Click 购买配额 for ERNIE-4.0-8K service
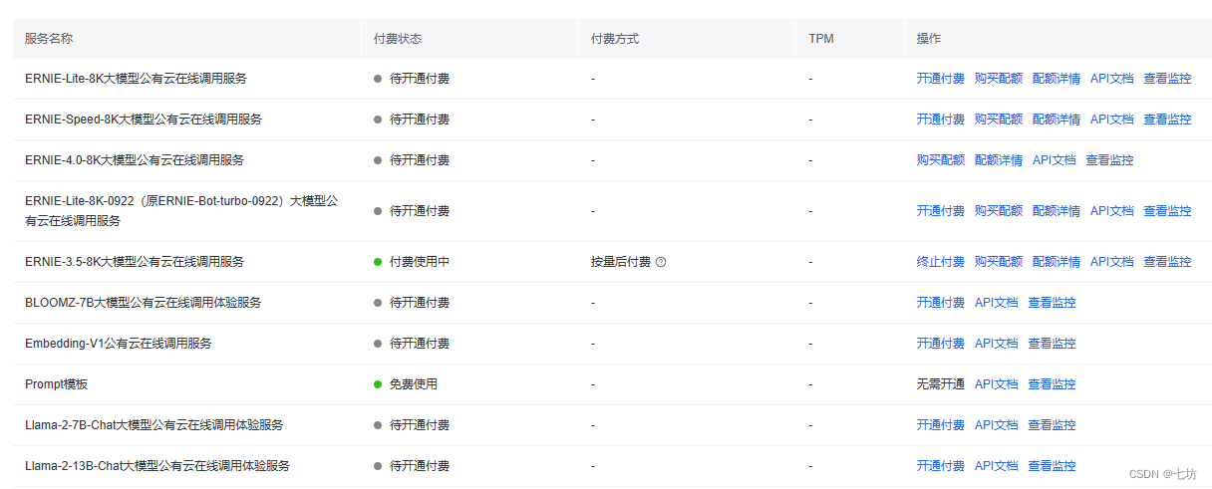 tap(941, 160)
